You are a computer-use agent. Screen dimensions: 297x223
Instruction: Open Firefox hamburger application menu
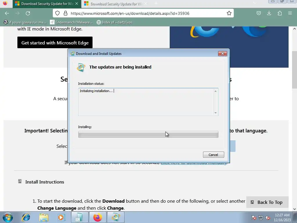click(x=290, y=13)
